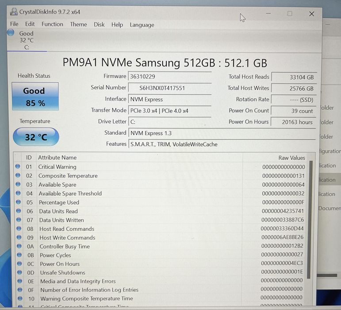Click the status dot for Power Cycles row
This screenshot has width=341, height=310.
click(x=19, y=255)
